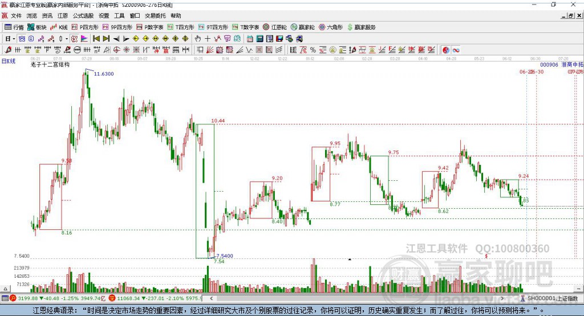Viewport: 584px width, 316px height.
Task: Click the K线 toolbar button
Action: click(x=59, y=27)
